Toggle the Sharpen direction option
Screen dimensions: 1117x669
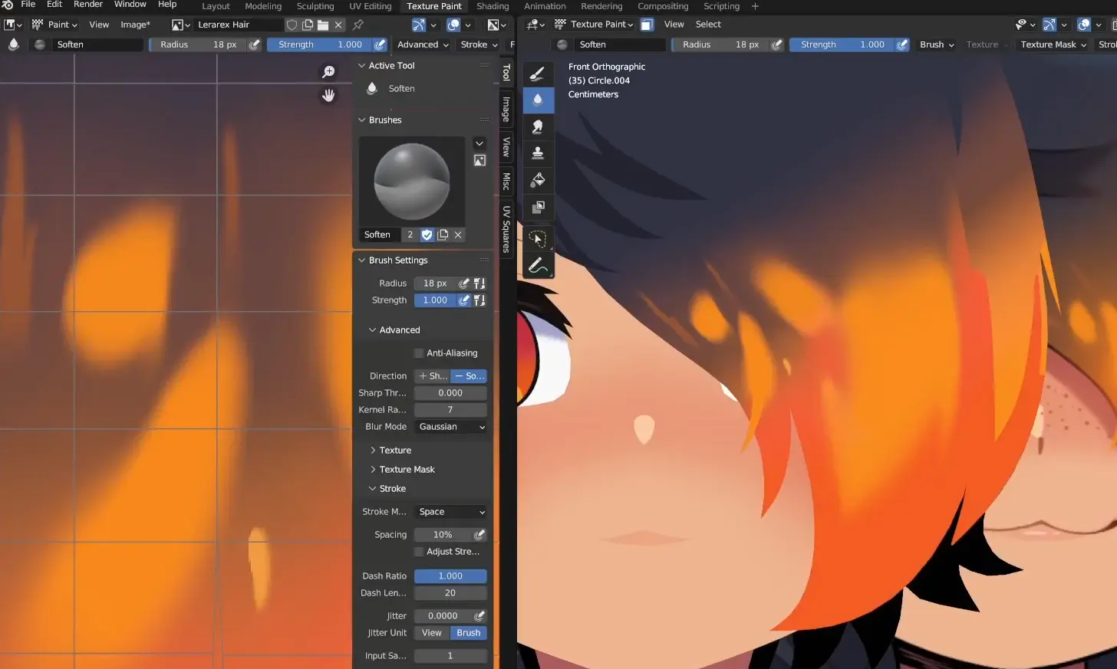point(433,376)
